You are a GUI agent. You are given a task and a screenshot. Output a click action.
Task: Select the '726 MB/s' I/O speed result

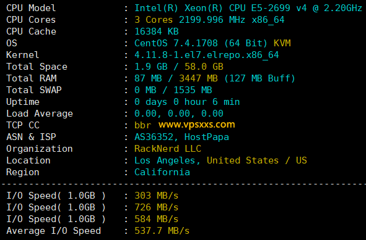[157, 207]
